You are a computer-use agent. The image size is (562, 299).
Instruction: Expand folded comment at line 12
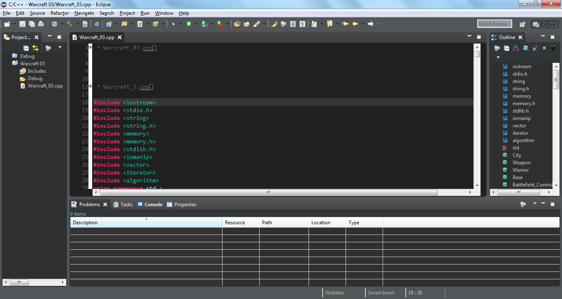[x=90, y=86]
